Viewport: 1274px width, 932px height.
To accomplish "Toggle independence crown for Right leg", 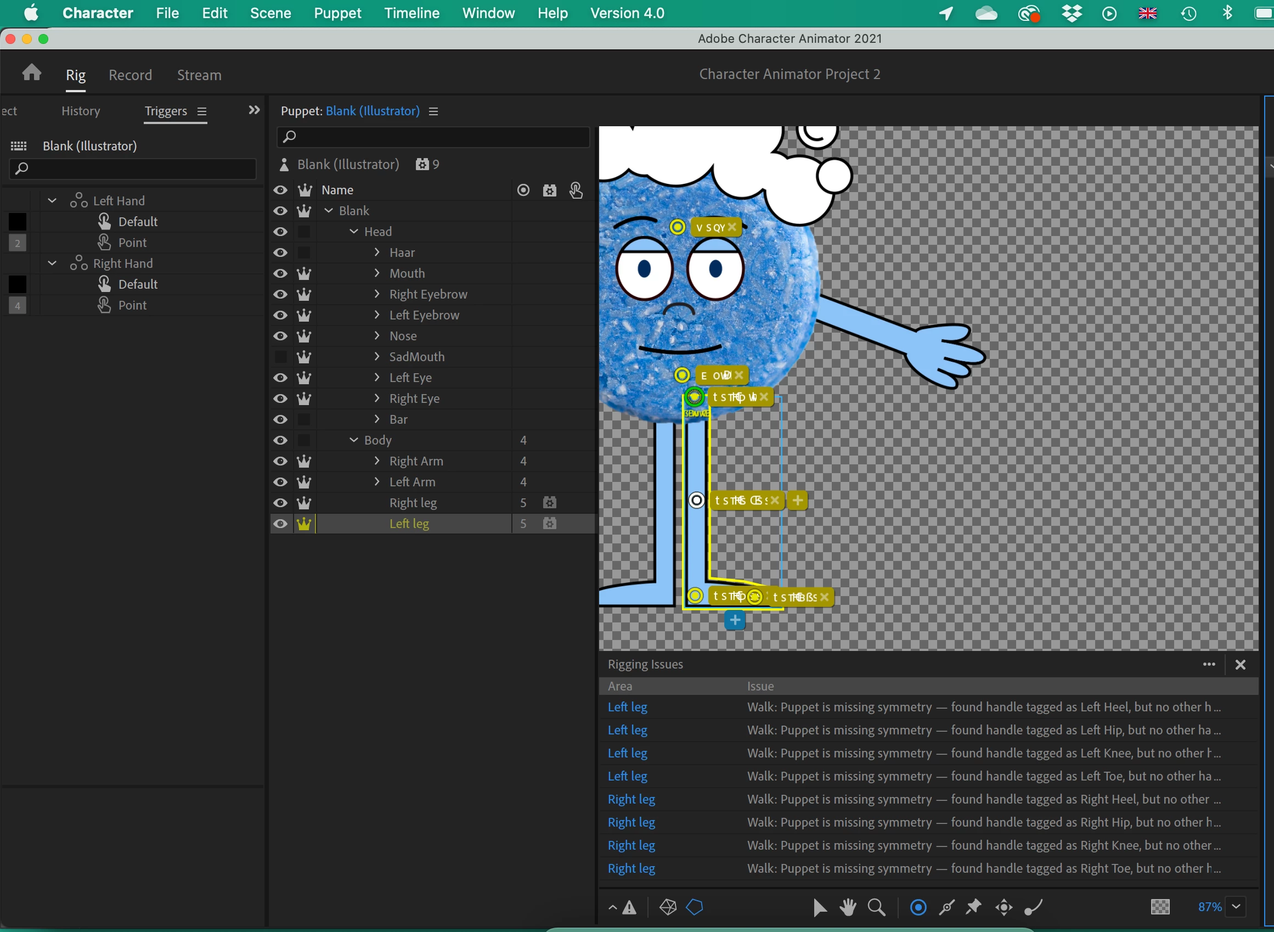I will tap(304, 503).
